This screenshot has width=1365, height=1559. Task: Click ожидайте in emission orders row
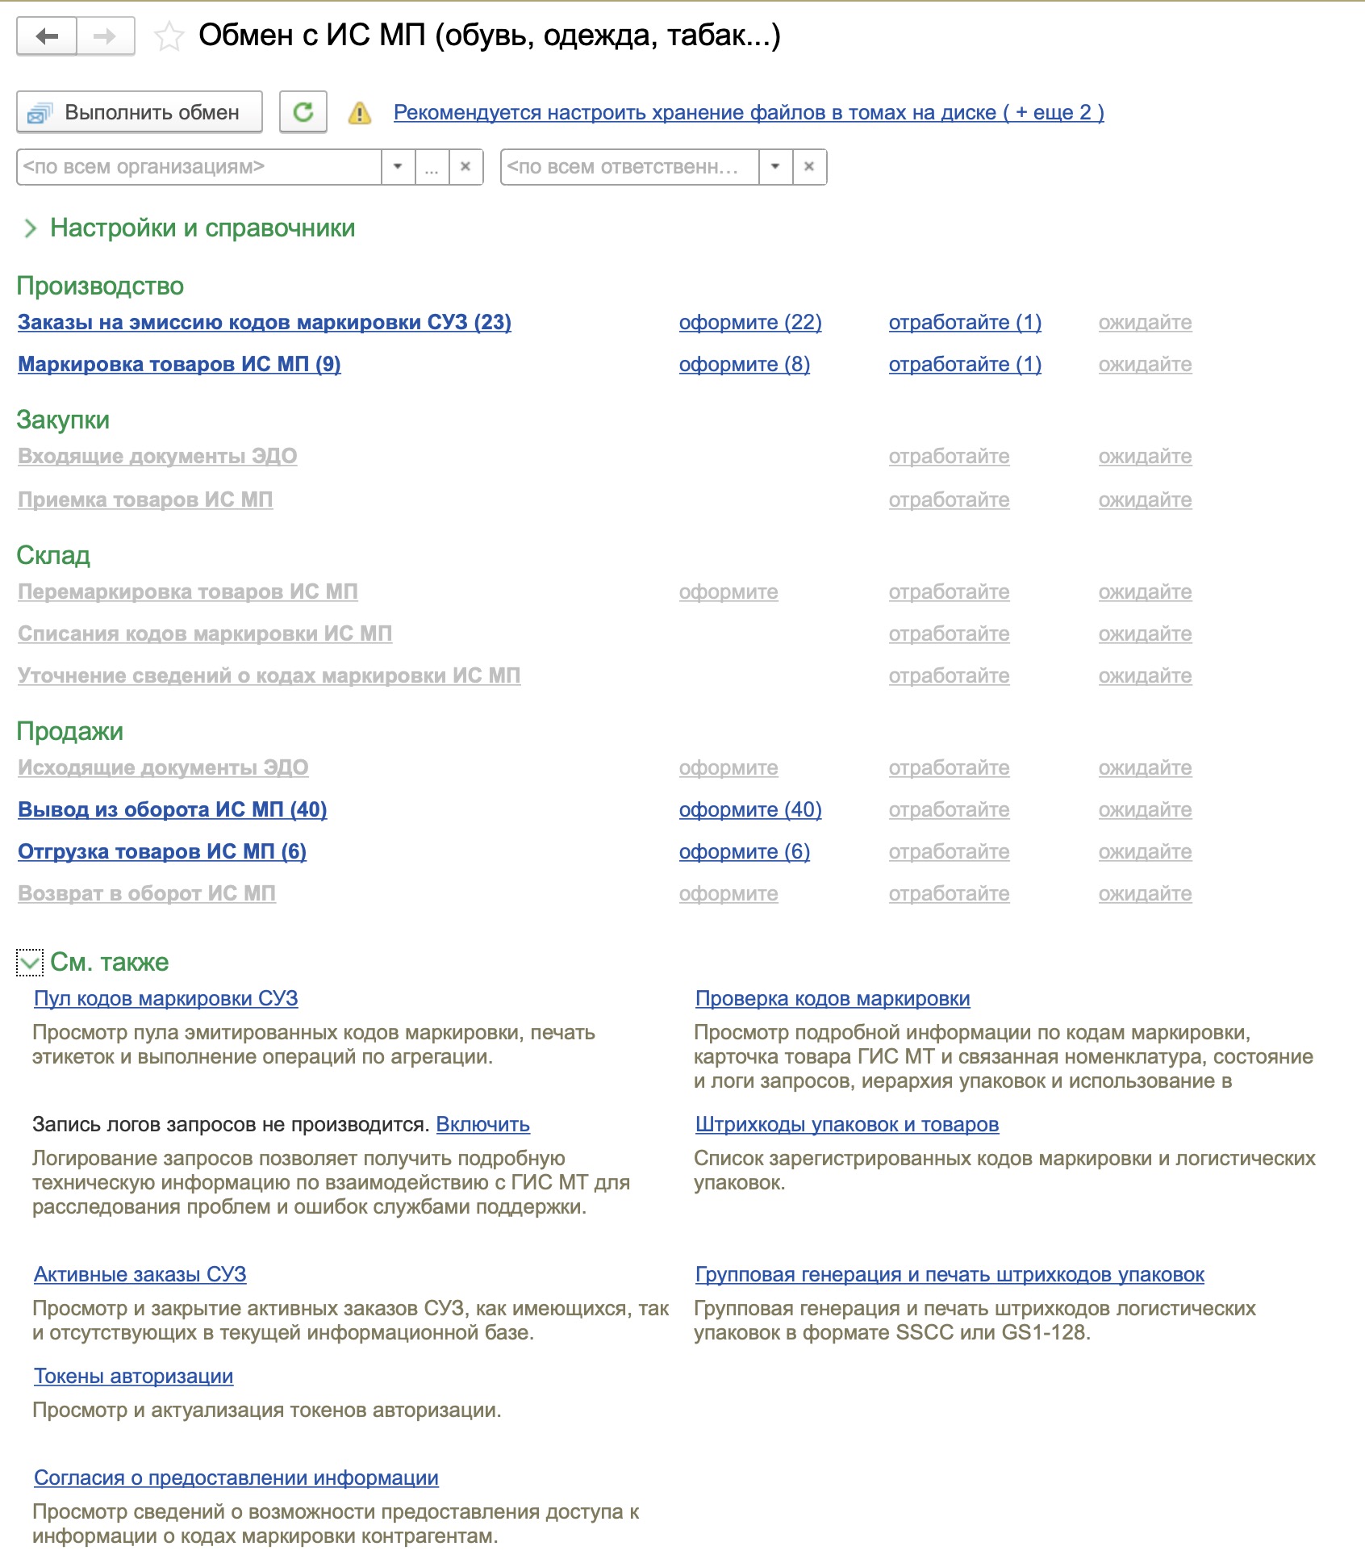(x=1145, y=323)
